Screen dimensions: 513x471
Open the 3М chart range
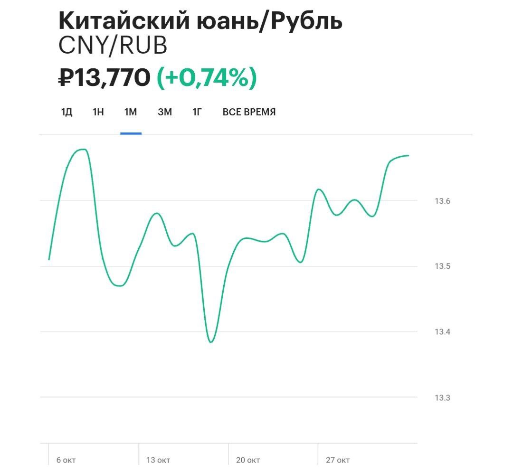click(x=165, y=113)
